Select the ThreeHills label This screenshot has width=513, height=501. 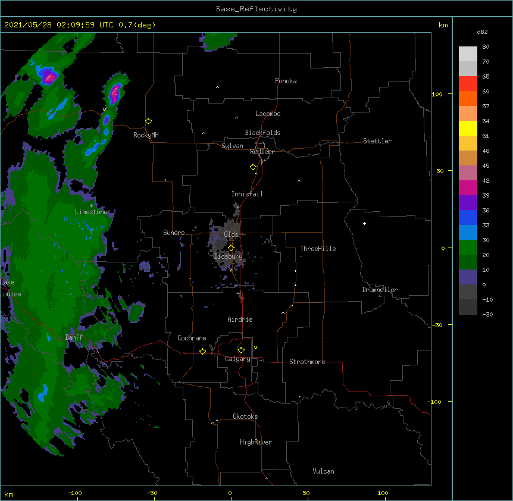pos(318,249)
